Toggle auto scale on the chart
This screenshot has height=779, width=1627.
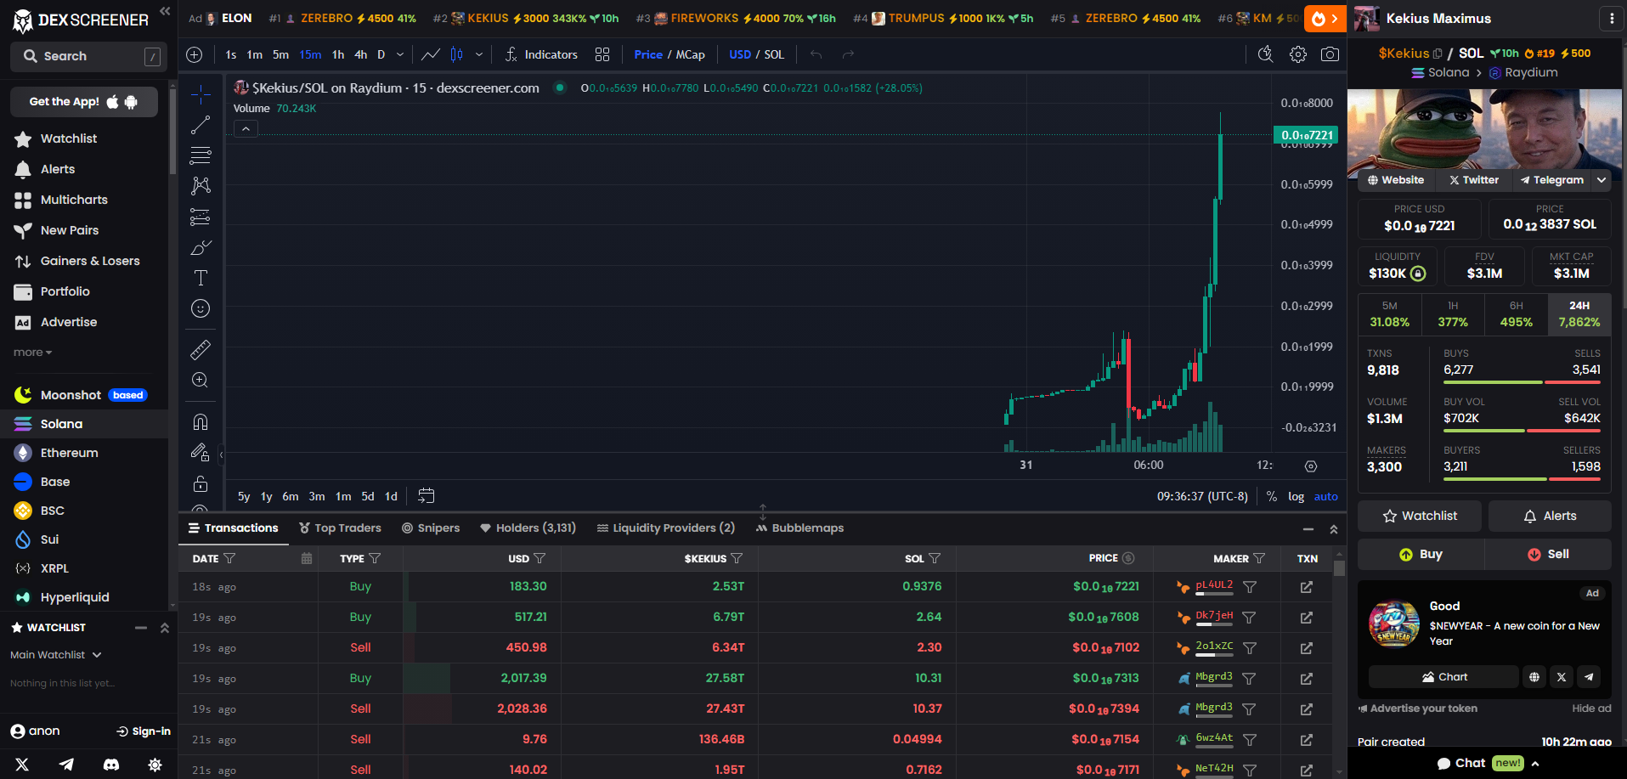(1326, 496)
